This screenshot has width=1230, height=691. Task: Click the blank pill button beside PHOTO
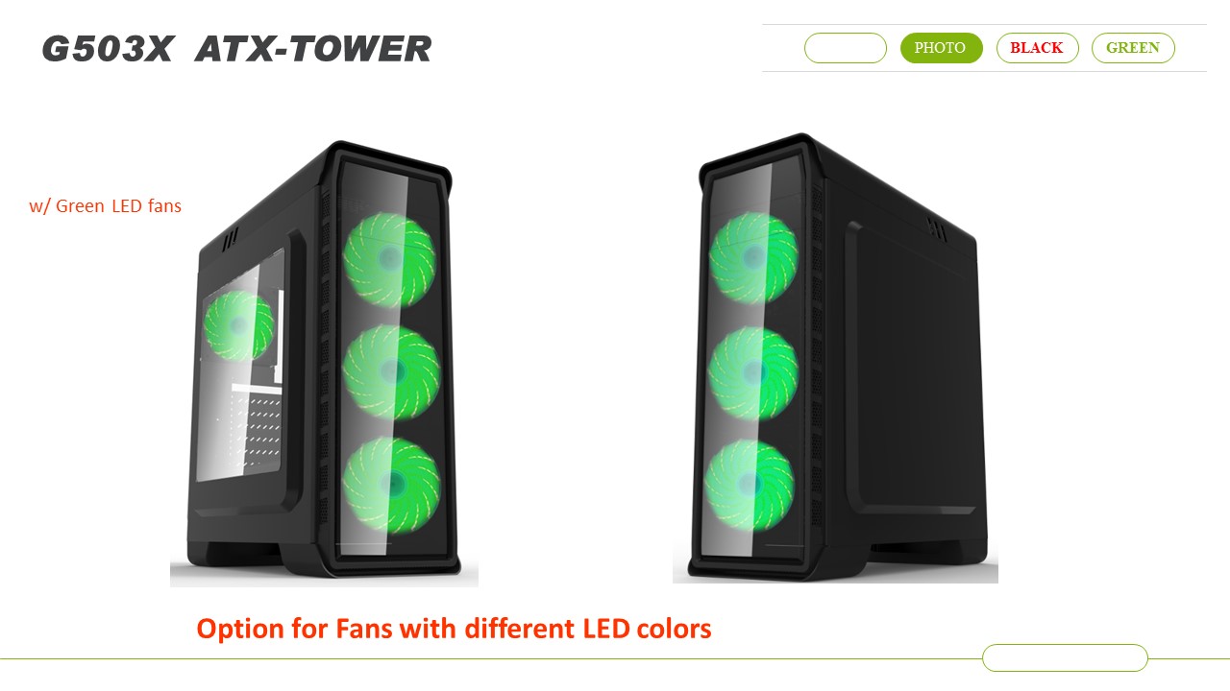(x=846, y=48)
